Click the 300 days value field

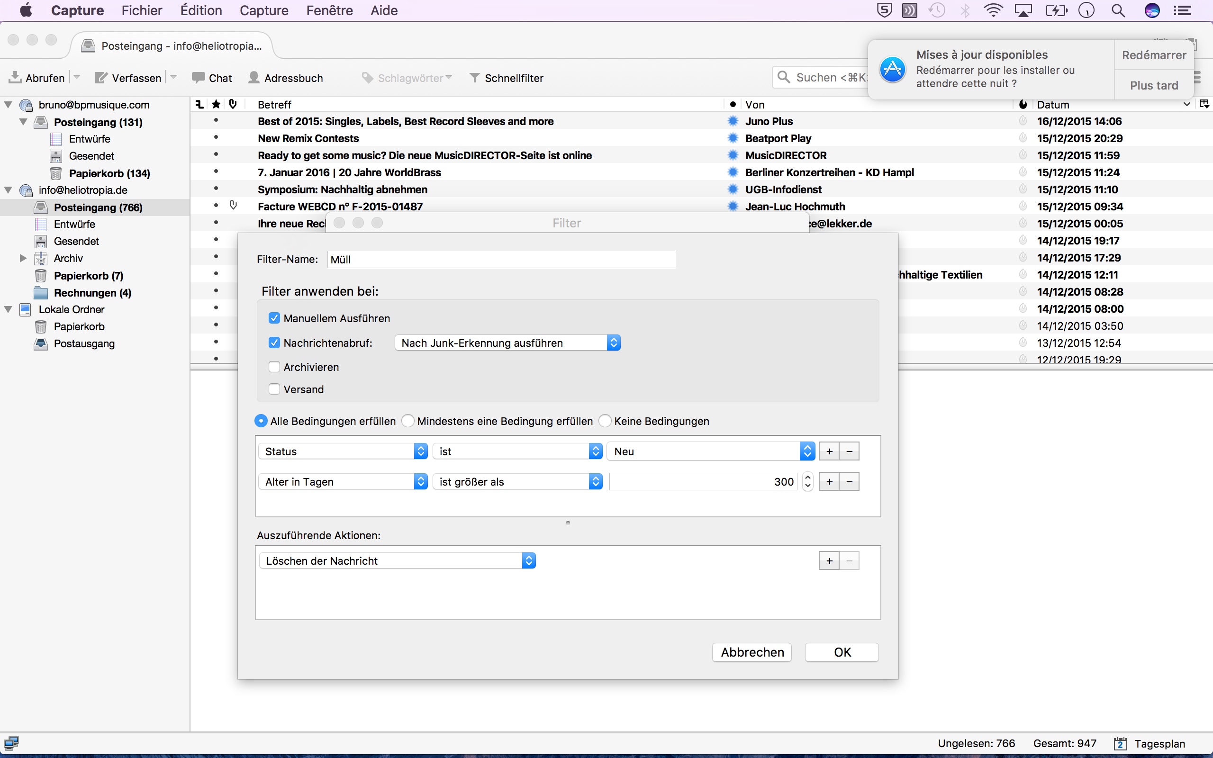point(703,481)
